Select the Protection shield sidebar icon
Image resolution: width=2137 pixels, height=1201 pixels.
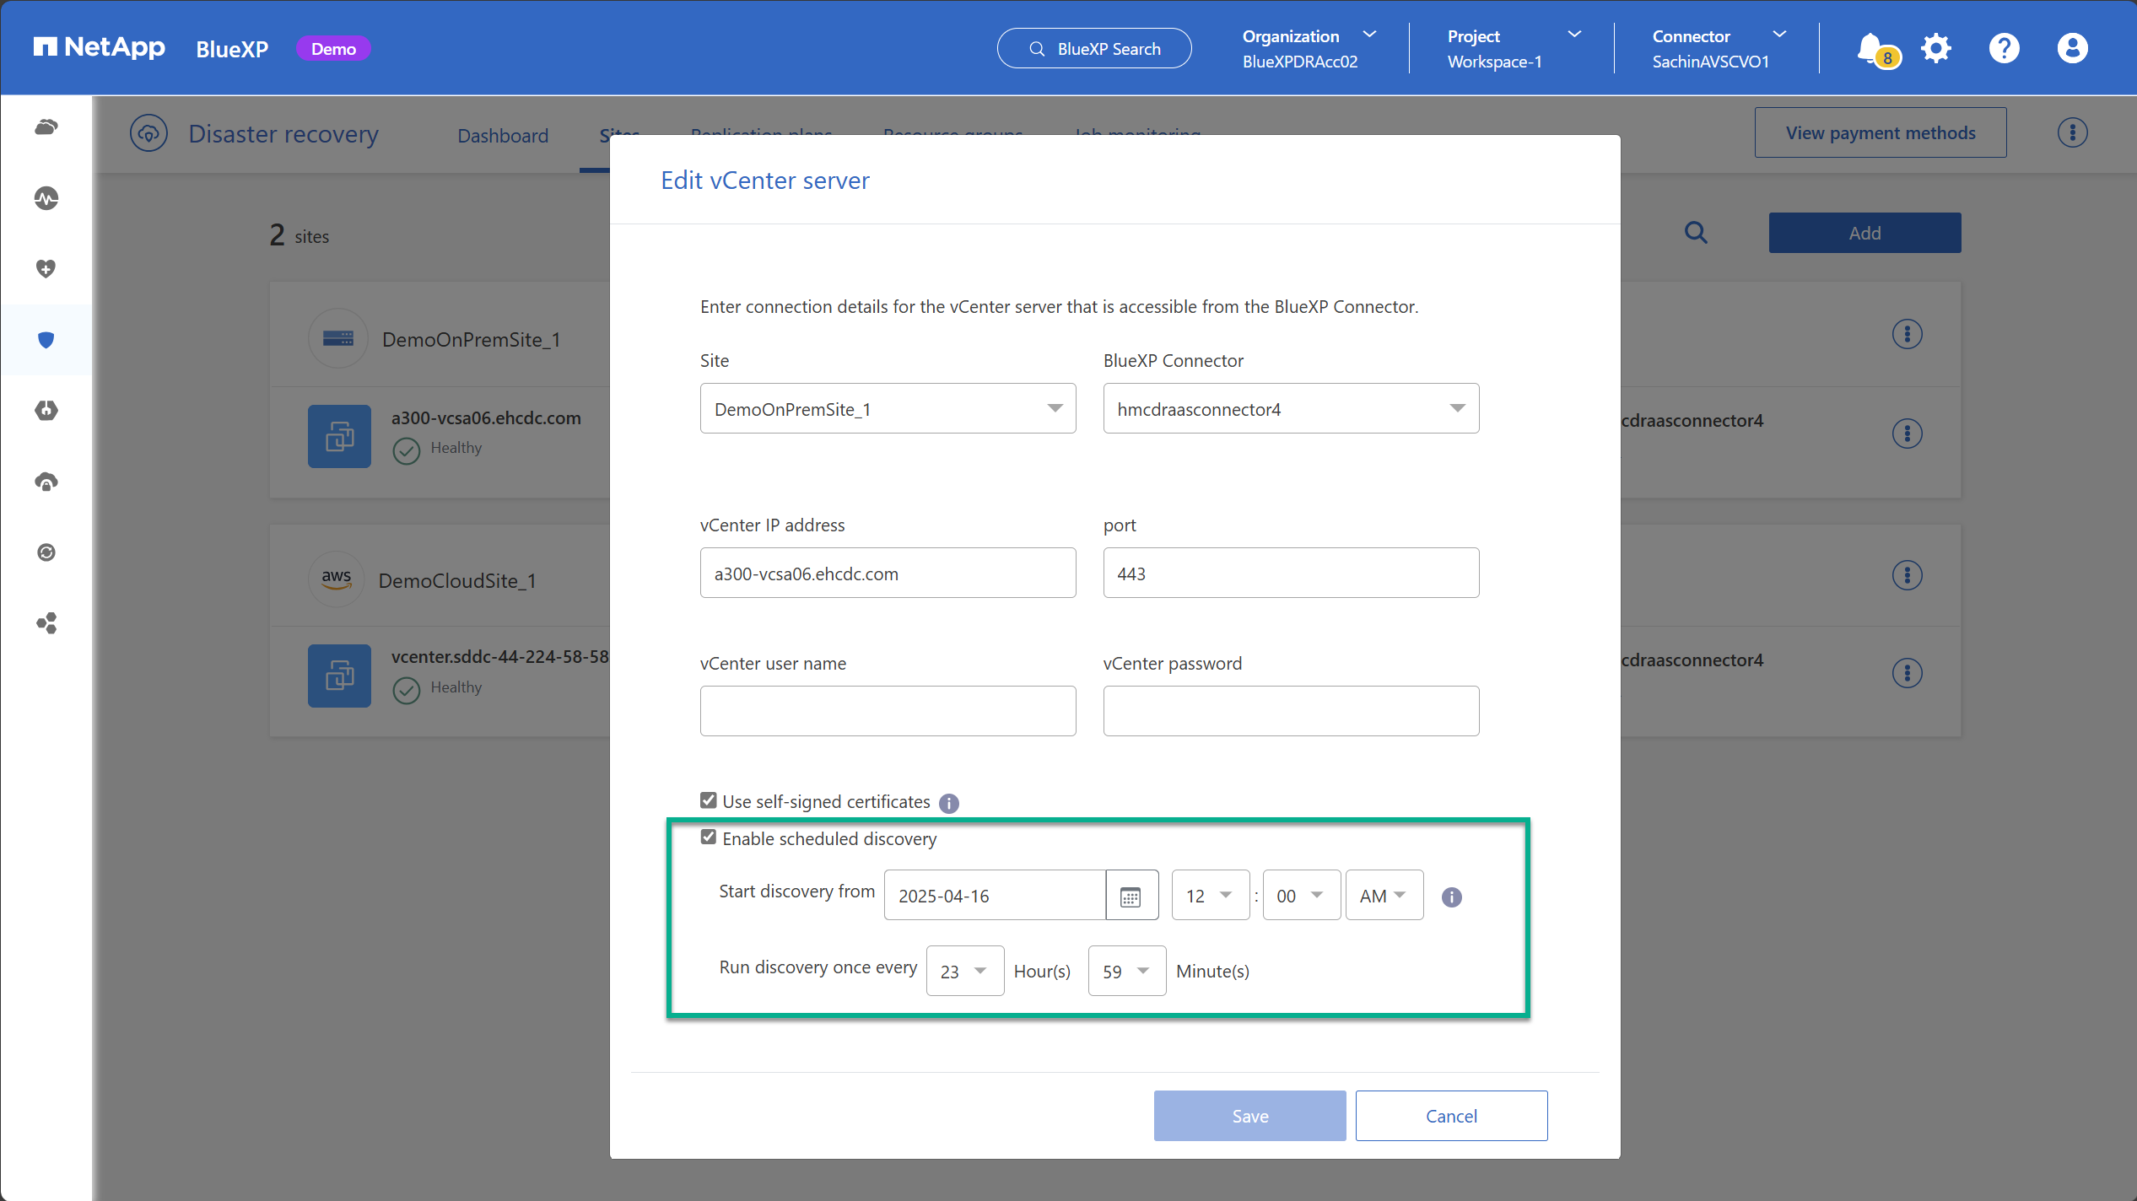pyautogui.click(x=46, y=340)
